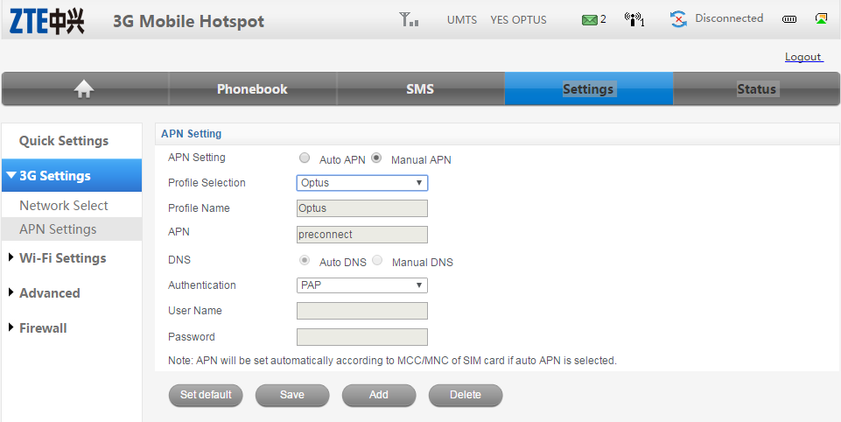Viewport: 841px width, 422px height.
Task: Open the Authentication PAP dropdown
Action: point(361,285)
